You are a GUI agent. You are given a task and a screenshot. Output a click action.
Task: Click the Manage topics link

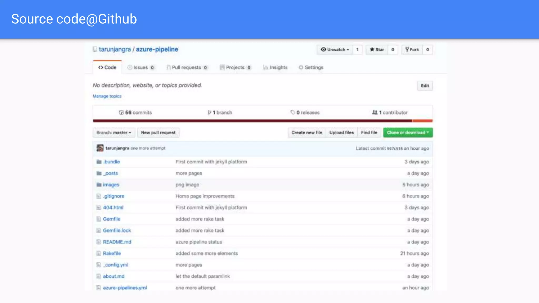click(107, 96)
